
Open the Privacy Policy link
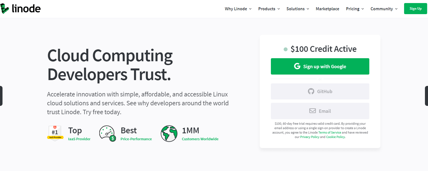pyautogui.click(x=310, y=137)
